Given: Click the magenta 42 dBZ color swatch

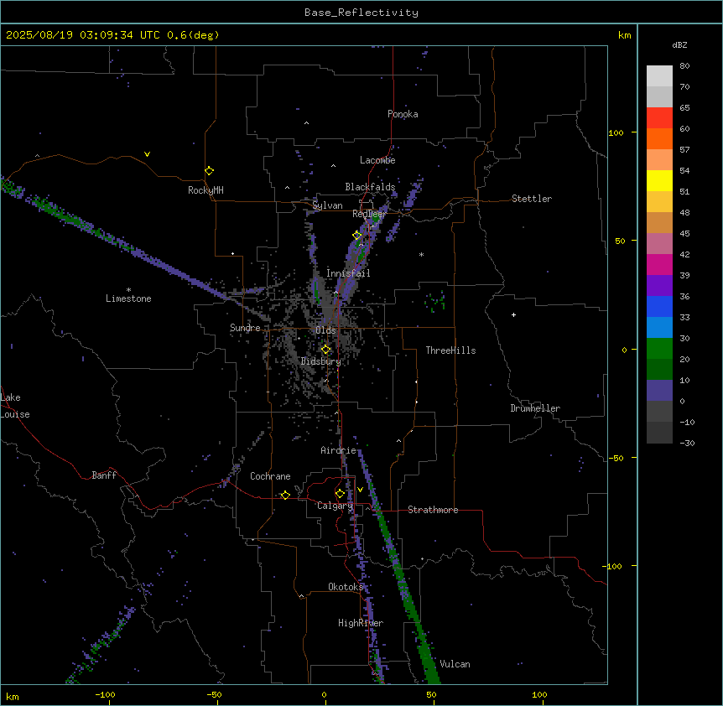Looking at the screenshot, I should pyautogui.click(x=659, y=264).
